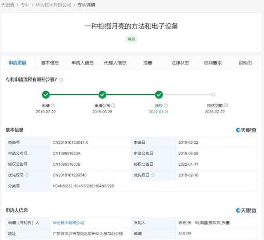Screen dimensions: 264x240
Task: Click the patent title 一种拍摄月亮的方法和电子设备
Action: (x=131, y=26)
